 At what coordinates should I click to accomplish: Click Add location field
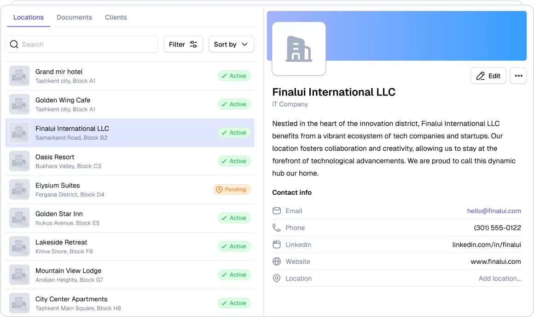pos(499,278)
